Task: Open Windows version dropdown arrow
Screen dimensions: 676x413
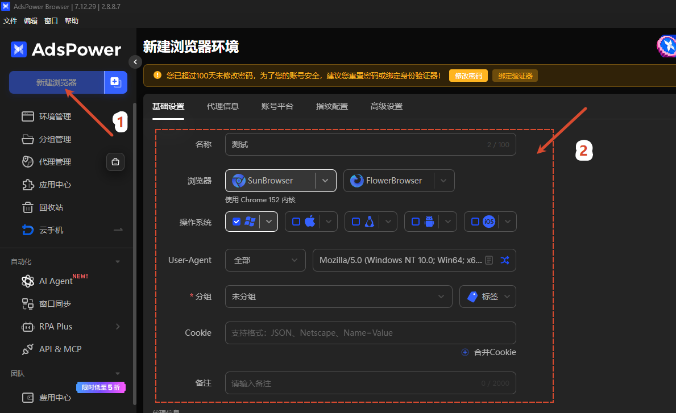Action: click(268, 222)
